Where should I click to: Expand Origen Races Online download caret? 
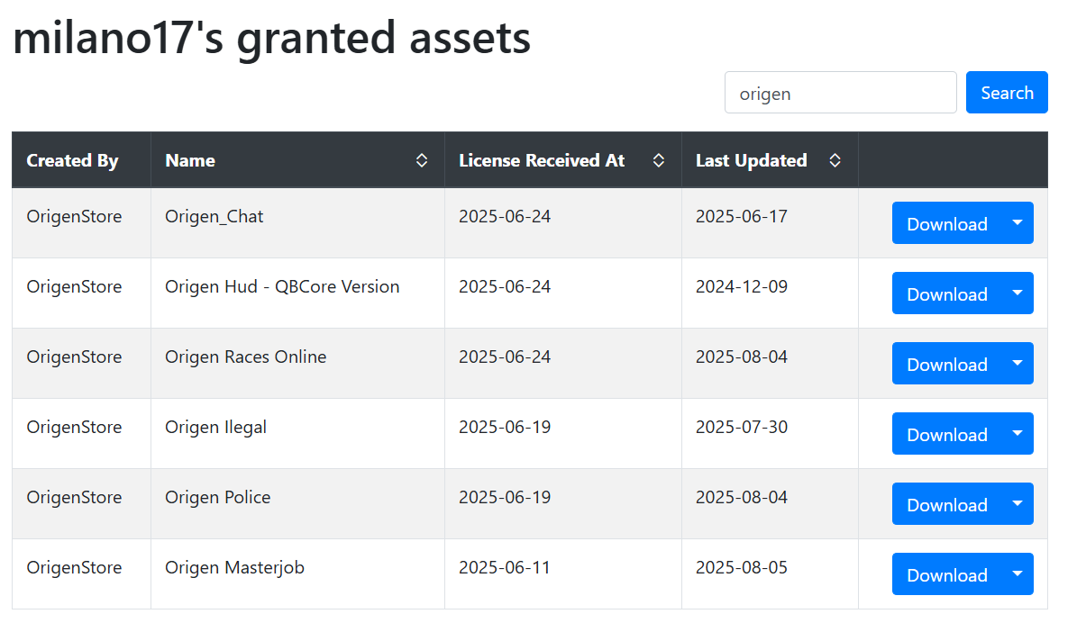click(x=1018, y=363)
